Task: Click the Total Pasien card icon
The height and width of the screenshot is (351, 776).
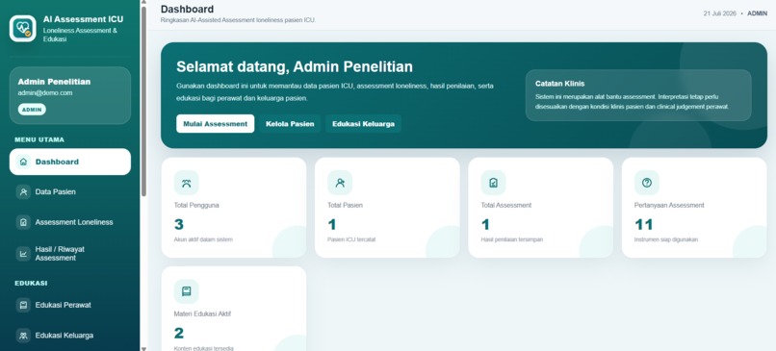Action: pos(340,183)
